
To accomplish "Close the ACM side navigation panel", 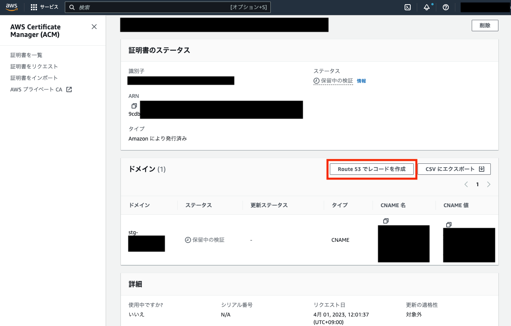I will tap(94, 27).
